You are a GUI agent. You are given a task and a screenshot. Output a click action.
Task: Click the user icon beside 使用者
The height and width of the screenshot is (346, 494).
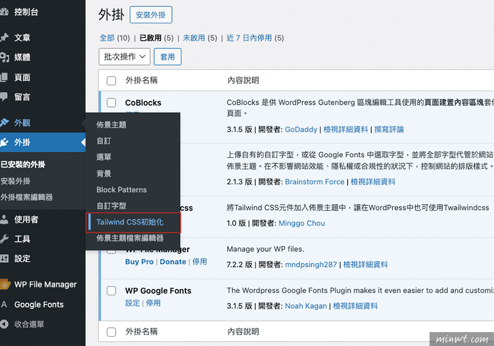click(4, 219)
